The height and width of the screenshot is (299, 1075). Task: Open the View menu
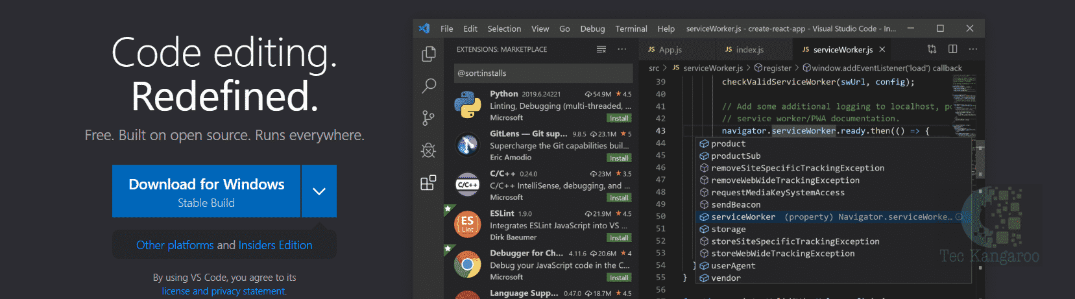click(540, 29)
